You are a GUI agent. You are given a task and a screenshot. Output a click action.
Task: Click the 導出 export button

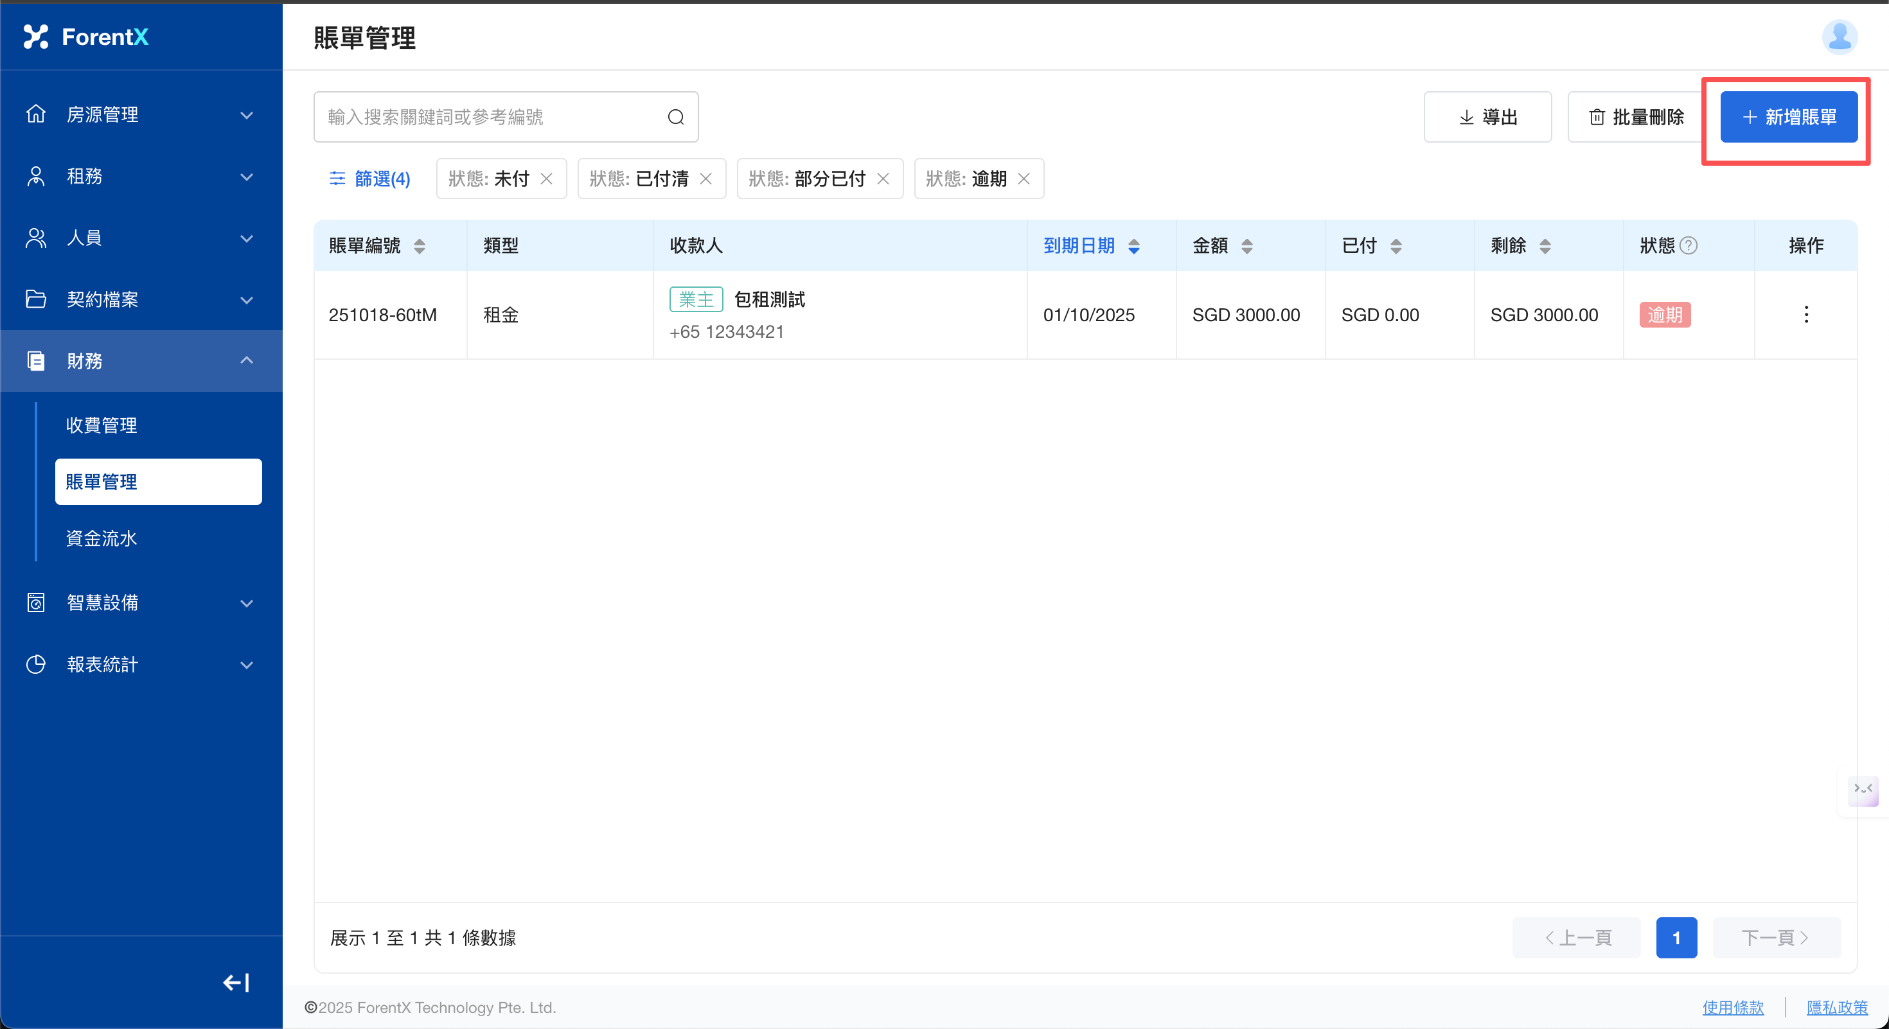point(1487,118)
